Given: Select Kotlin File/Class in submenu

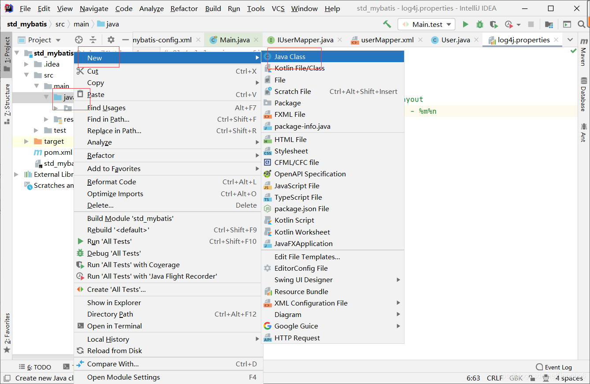Looking at the screenshot, I should [x=333, y=68].
